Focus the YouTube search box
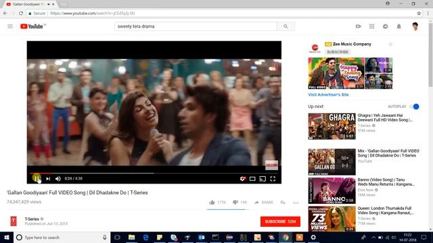This screenshot has height=243, width=433. [196, 26]
